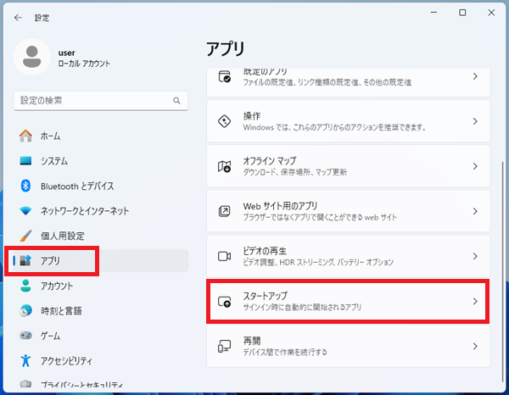Open the オフライン マップ chevron
Screen dimensions: 509x395
click(475, 166)
